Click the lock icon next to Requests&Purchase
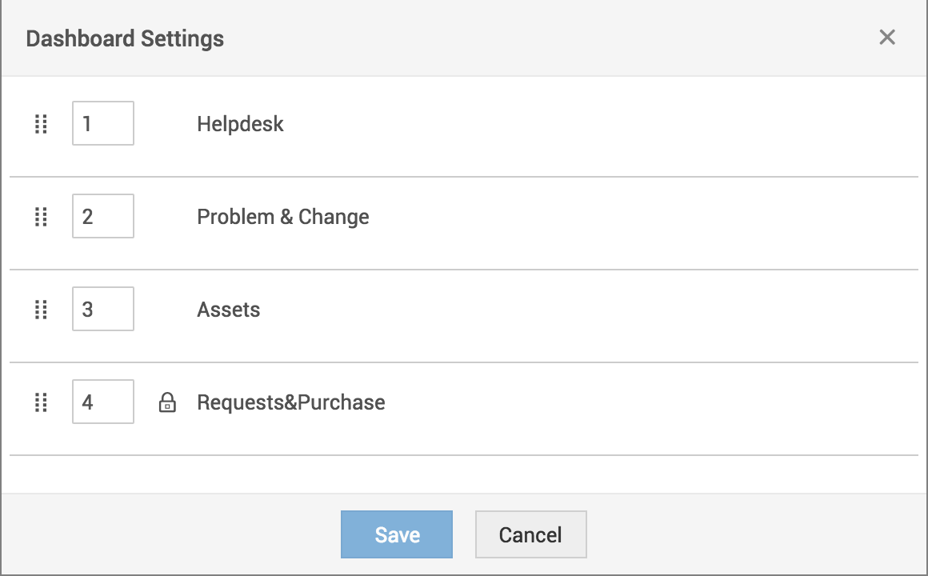This screenshot has height=576, width=928. [167, 402]
